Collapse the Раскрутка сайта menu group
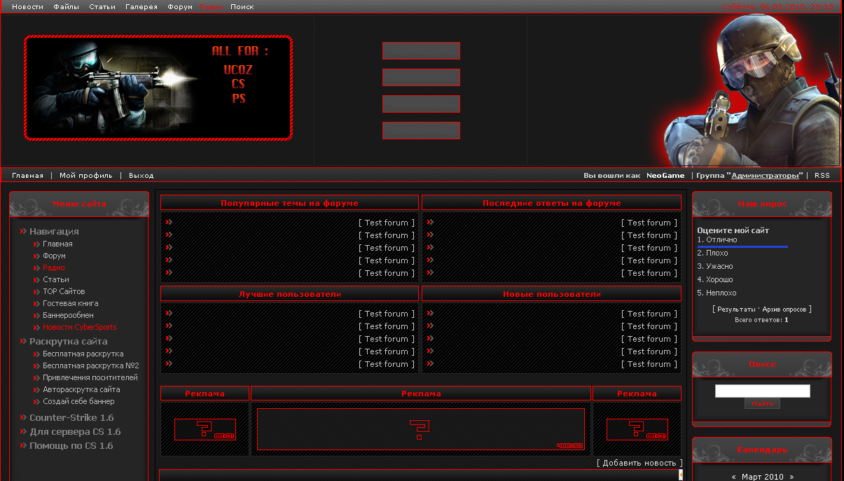Image resolution: width=844 pixels, height=481 pixels. pyautogui.click(x=68, y=341)
